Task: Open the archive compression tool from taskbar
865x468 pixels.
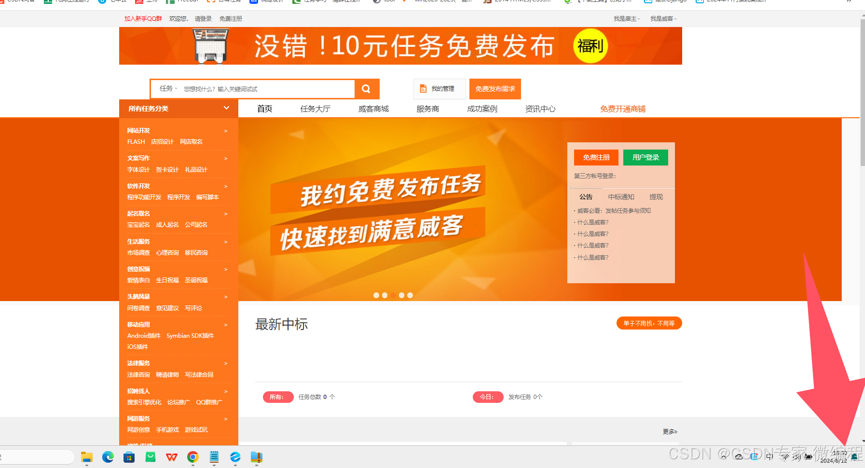Action: pyautogui.click(x=256, y=457)
